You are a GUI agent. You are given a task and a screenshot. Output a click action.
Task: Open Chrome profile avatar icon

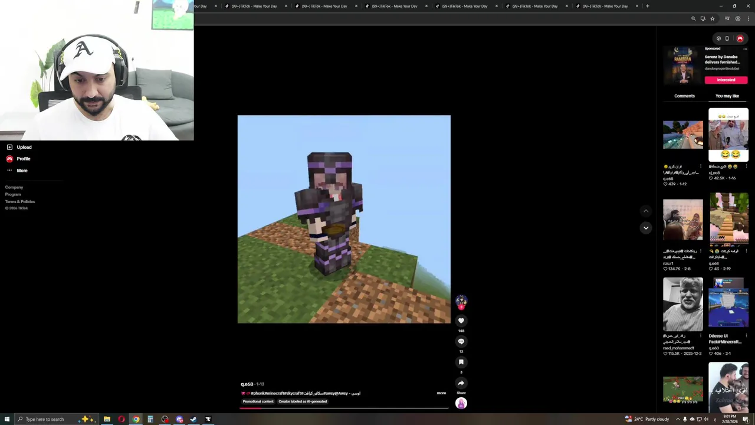737,19
